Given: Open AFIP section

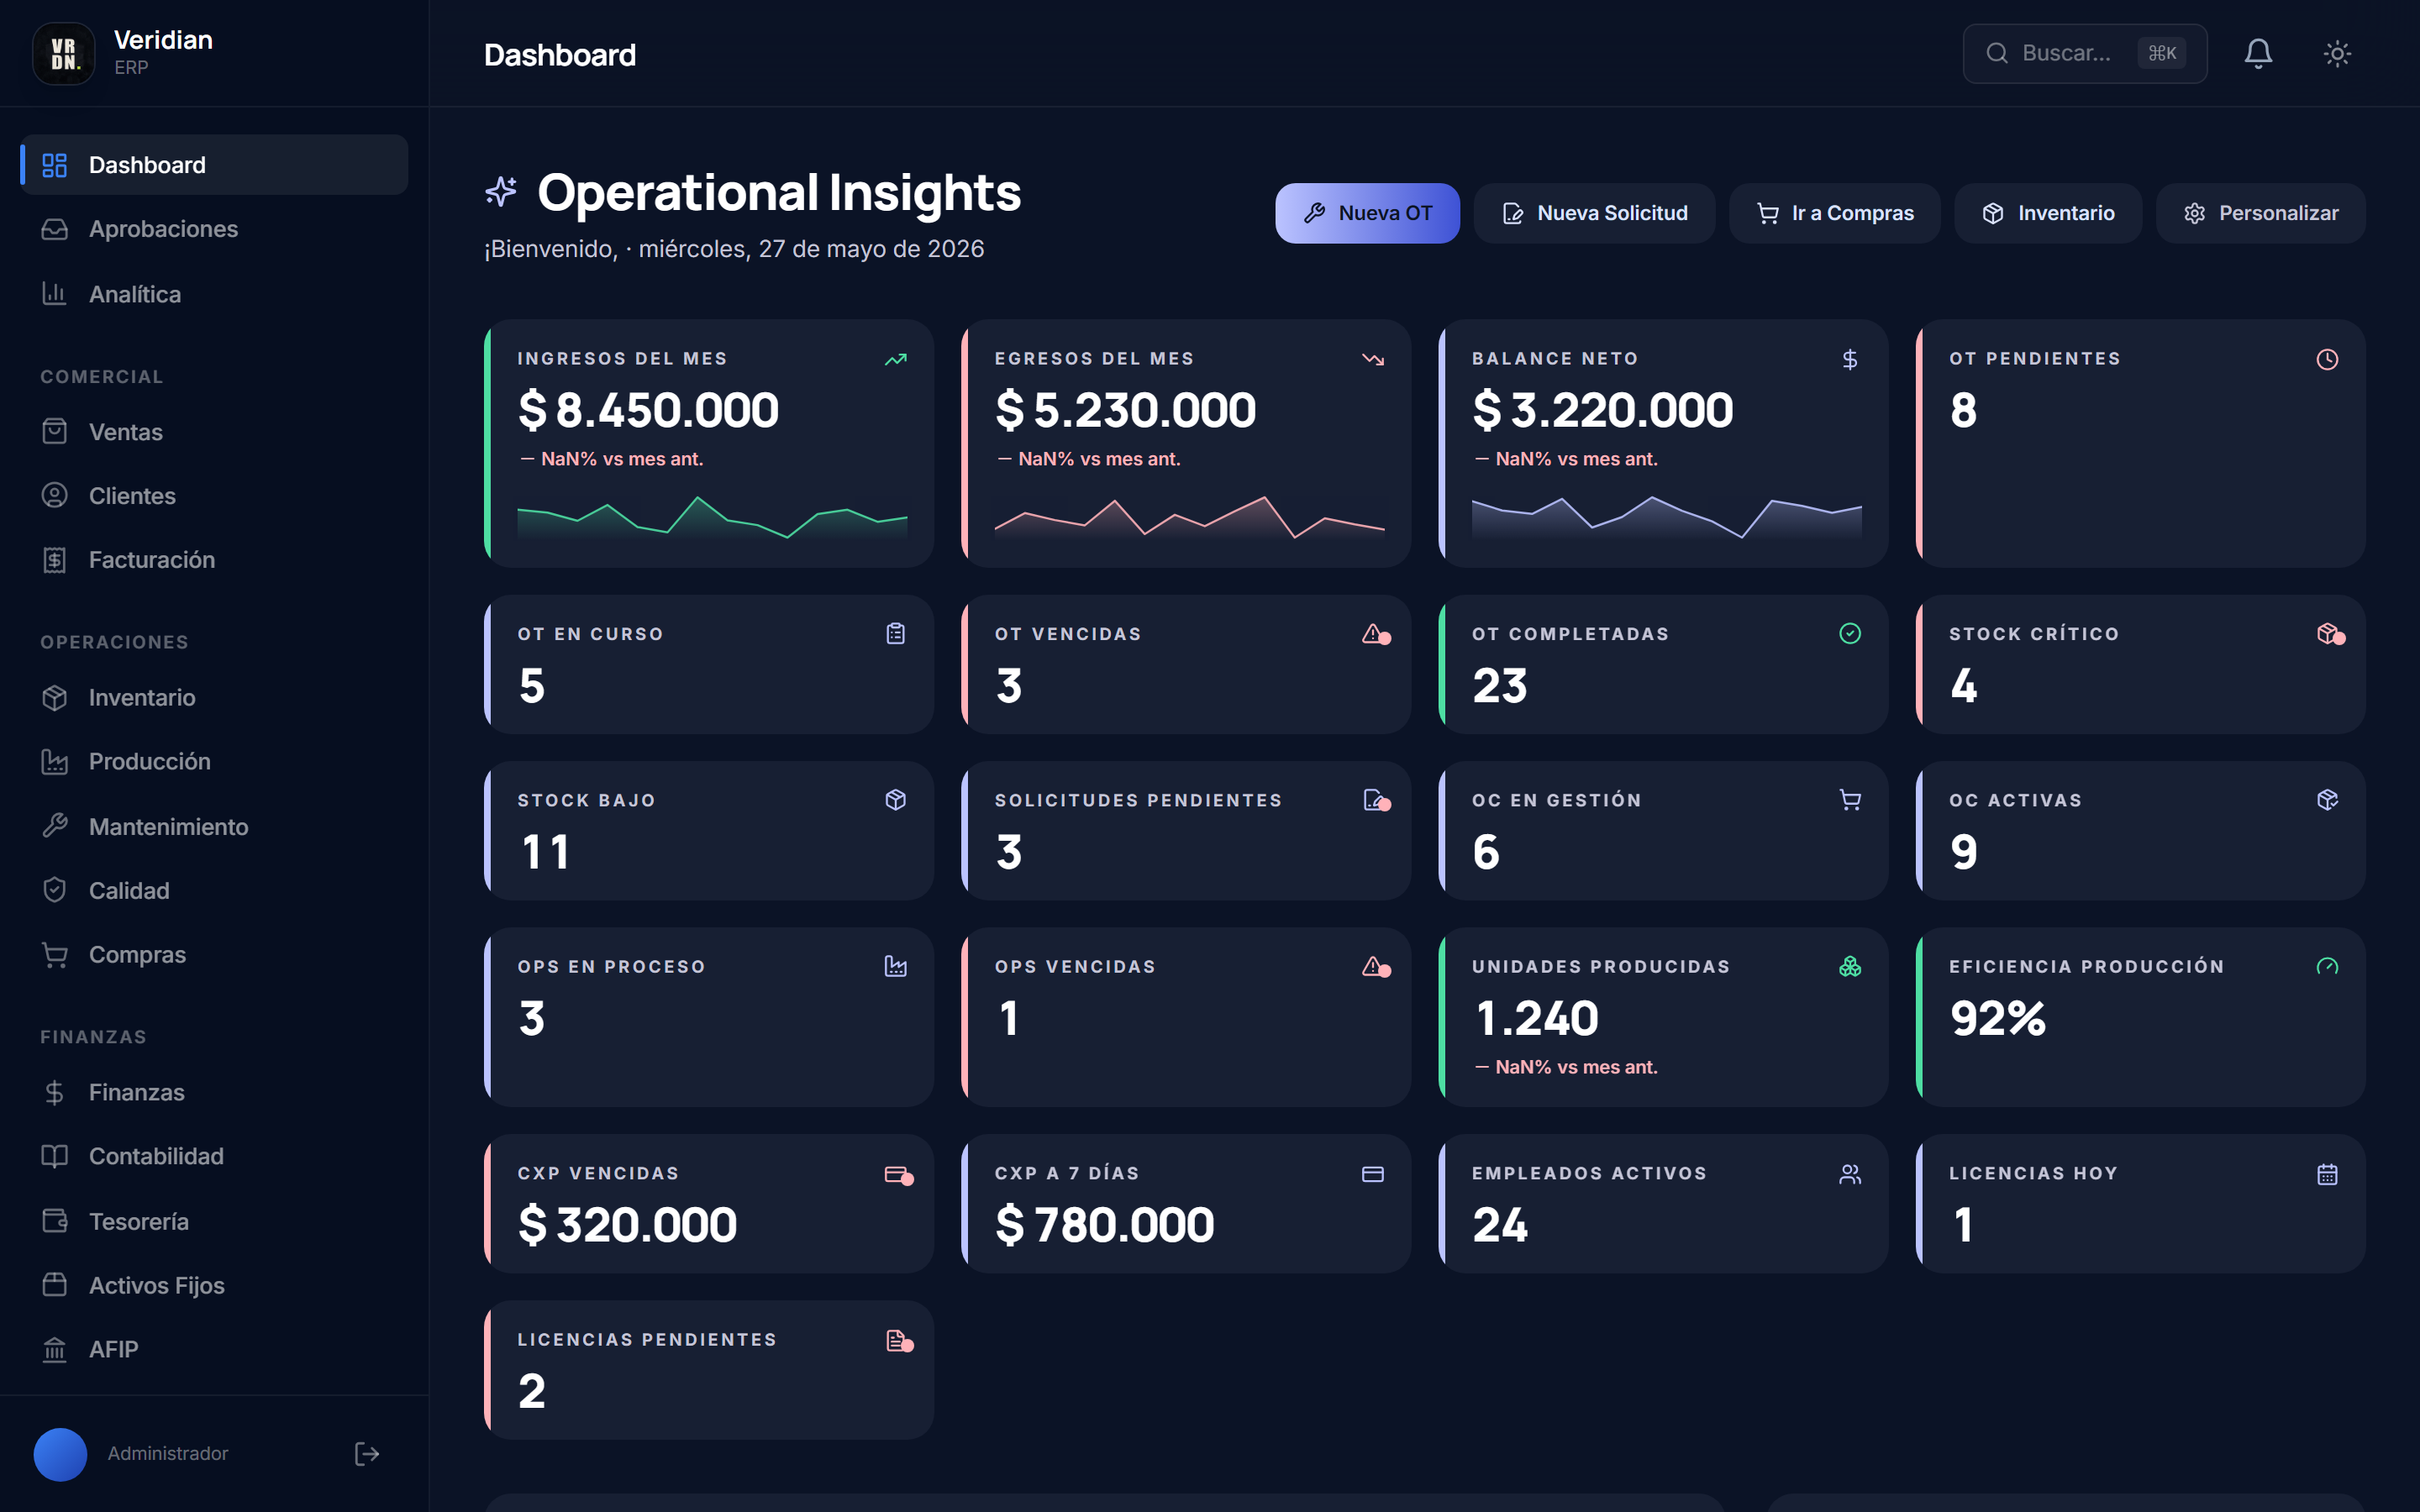Looking at the screenshot, I should tap(214, 1349).
